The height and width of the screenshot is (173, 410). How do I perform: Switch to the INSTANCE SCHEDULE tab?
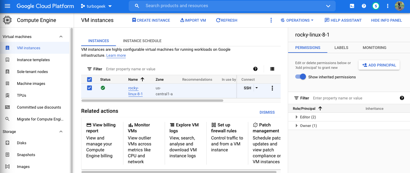(x=142, y=41)
